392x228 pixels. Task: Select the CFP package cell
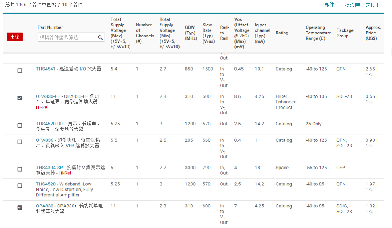pyautogui.click(x=341, y=168)
